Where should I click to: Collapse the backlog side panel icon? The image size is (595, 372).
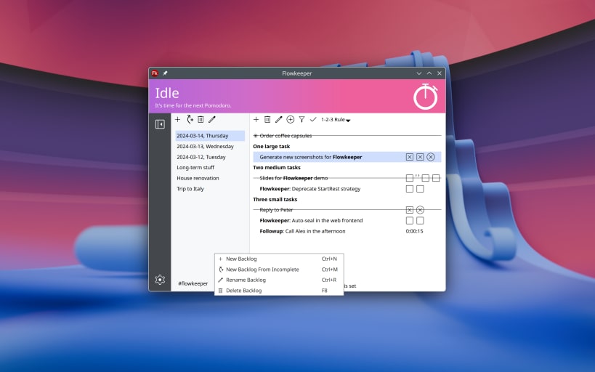click(160, 124)
